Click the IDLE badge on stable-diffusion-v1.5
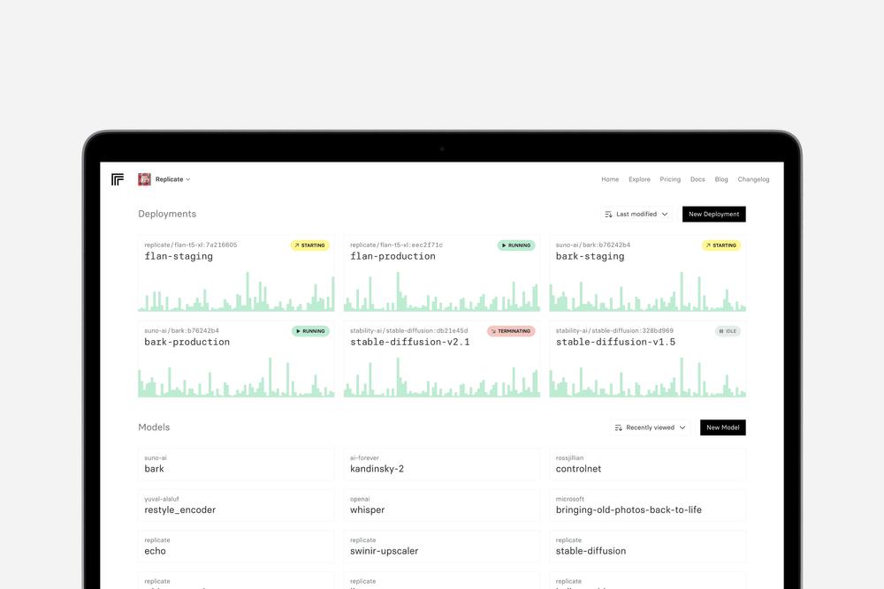 click(x=728, y=331)
